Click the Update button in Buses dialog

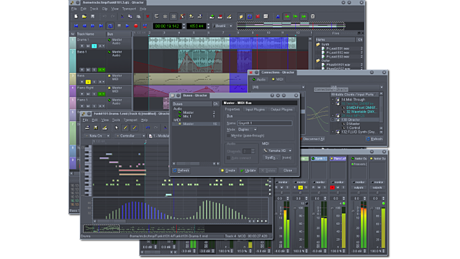coord(248,170)
